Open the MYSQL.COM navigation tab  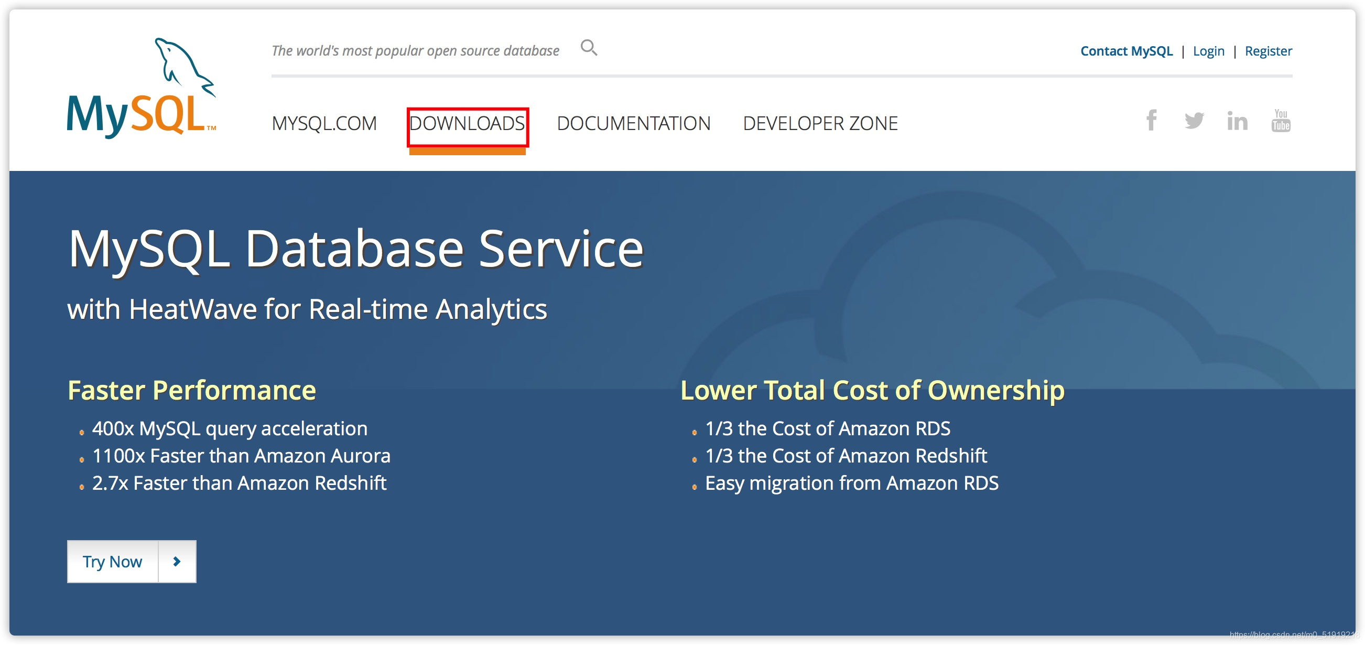(x=324, y=123)
